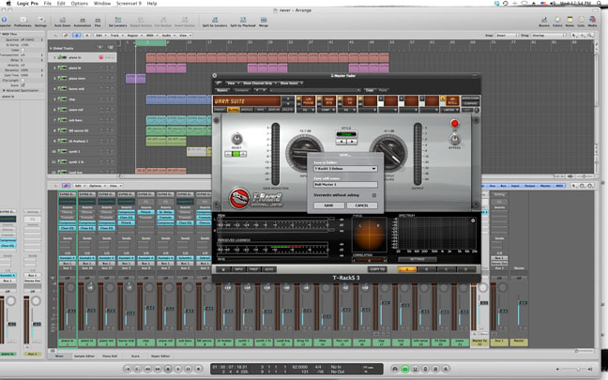Open the Show Channel Strip dropdown
The image size is (608, 380).
[x=259, y=83]
